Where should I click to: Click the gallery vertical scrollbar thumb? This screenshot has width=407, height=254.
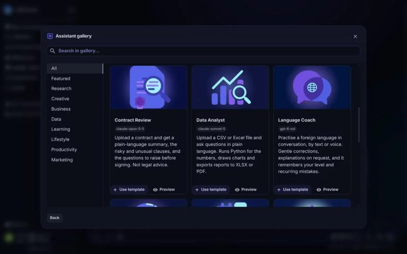(359, 124)
